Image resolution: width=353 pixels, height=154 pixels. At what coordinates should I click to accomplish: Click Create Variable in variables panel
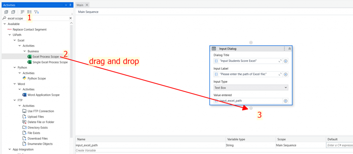pyautogui.click(x=86, y=150)
